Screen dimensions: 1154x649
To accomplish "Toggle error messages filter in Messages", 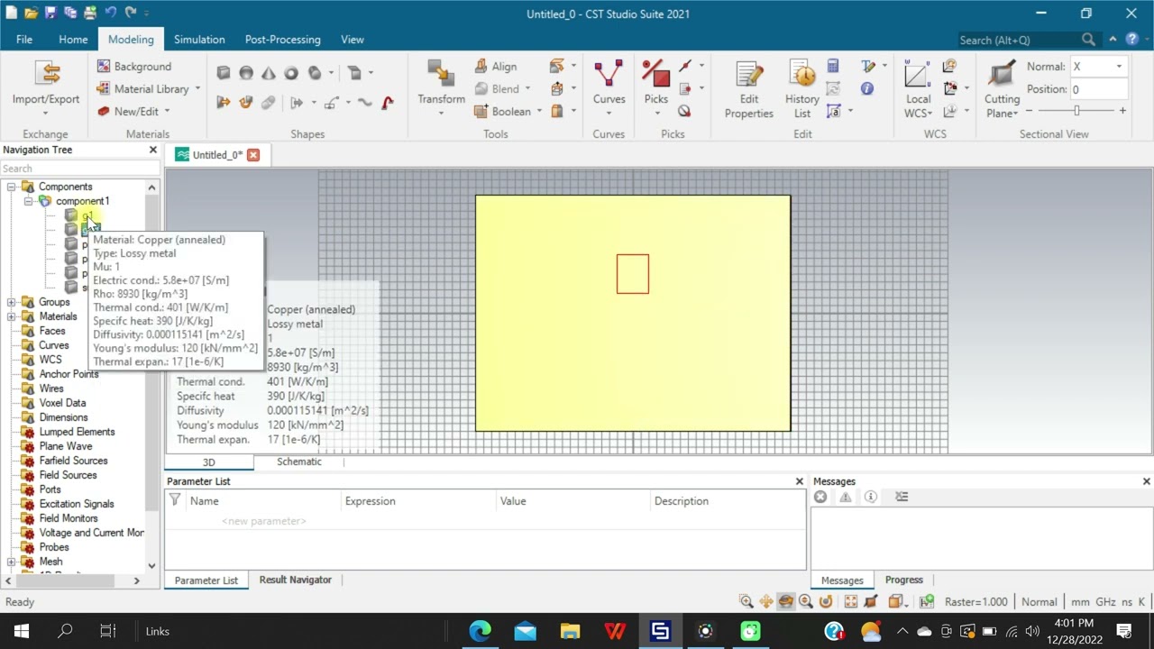I will pos(820,497).
